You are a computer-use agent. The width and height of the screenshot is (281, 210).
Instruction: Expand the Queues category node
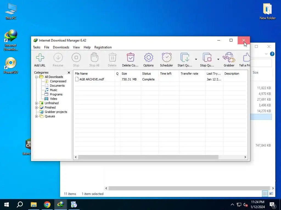click(36, 116)
